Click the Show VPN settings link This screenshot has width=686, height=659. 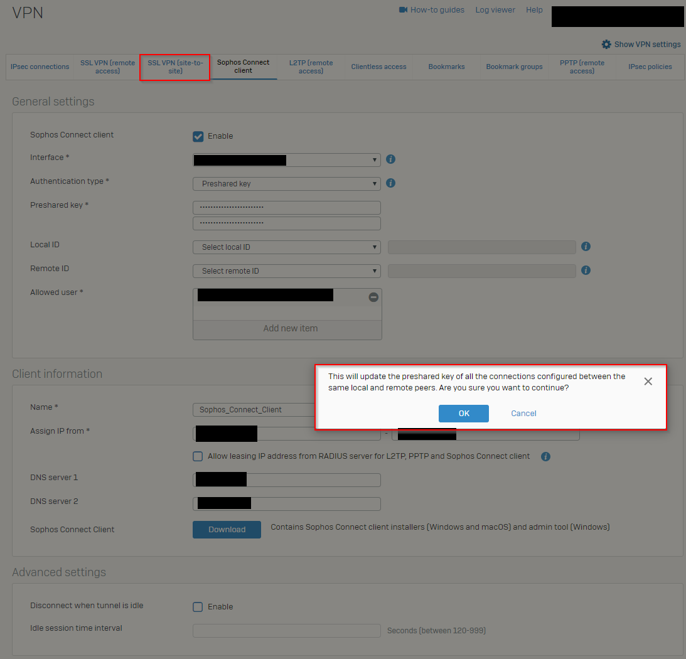(648, 44)
